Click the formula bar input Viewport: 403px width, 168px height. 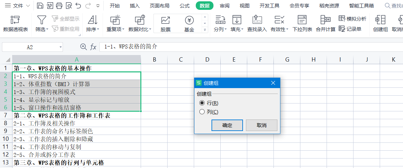[251, 47]
